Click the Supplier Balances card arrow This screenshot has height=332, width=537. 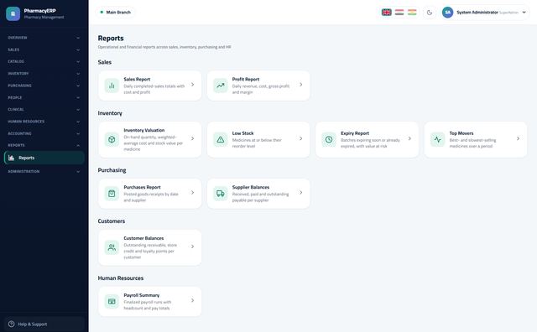point(300,193)
